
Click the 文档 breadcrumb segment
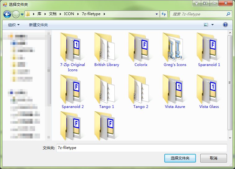click(x=53, y=14)
